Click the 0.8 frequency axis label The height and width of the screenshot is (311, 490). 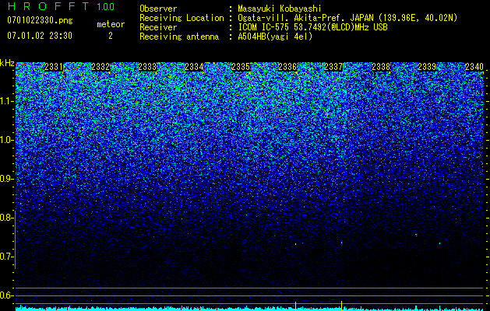(6, 218)
